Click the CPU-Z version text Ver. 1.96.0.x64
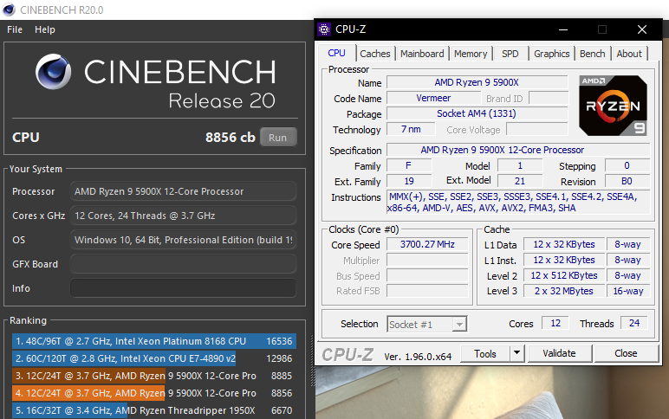This screenshot has width=669, height=419. click(418, 357)
